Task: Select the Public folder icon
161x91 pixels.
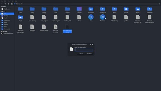Action: click(x=138, y=9)
